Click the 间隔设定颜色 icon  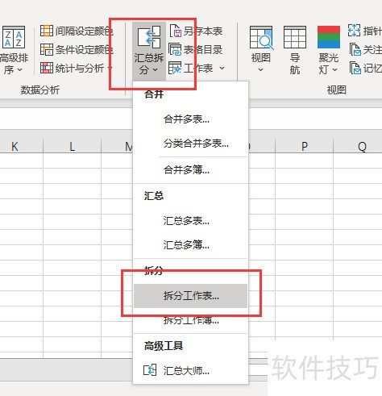point(47,31)
